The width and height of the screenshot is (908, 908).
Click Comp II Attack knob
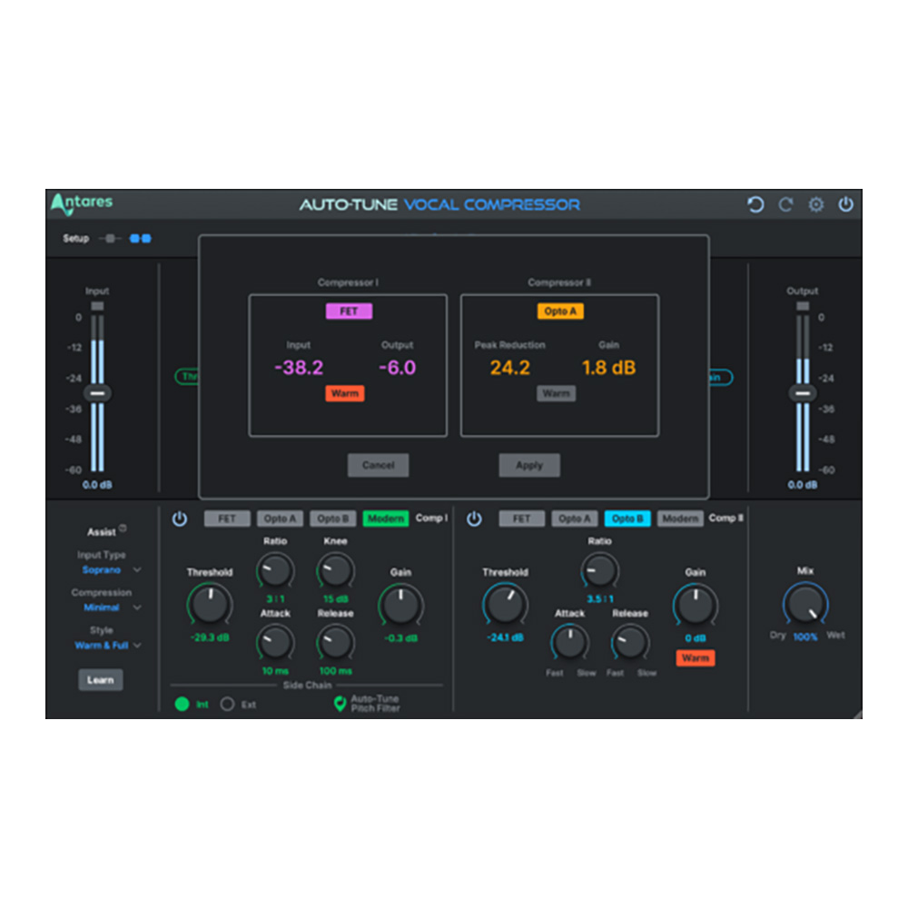click(570, 642)
